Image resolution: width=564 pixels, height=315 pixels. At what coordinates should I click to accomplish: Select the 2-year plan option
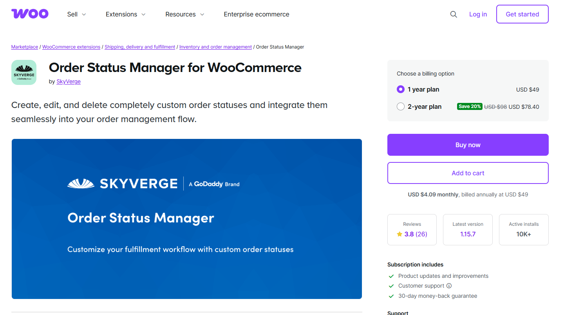400,106
